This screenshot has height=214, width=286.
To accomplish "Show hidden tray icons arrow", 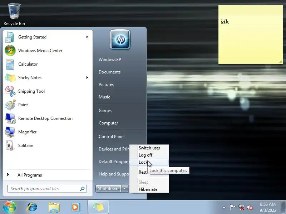I will [224, 207].
